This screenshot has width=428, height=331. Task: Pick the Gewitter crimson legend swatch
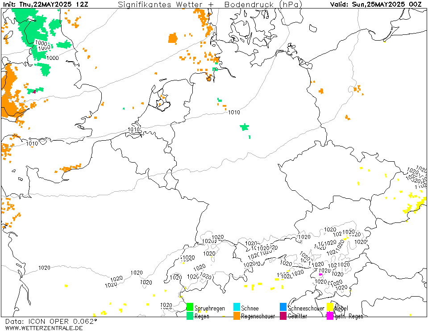coord(283,316)
